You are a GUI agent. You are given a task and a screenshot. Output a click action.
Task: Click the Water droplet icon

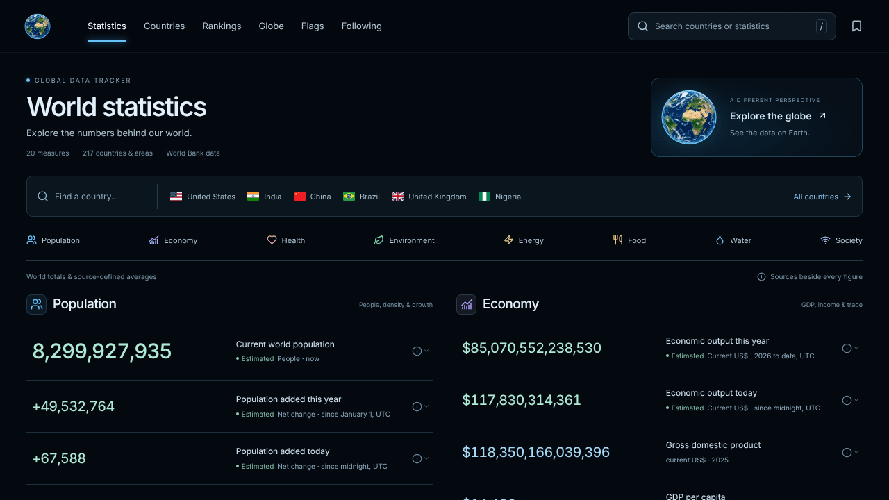click(720, 240)
